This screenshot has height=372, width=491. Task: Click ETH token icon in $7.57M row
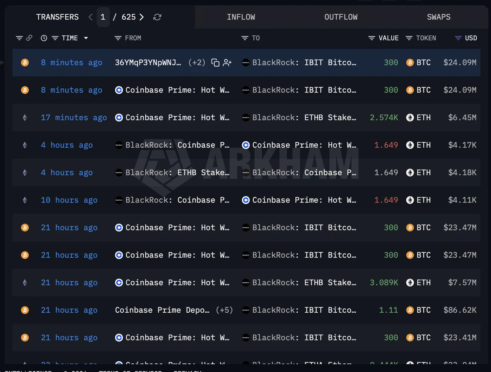pos(410,282)
